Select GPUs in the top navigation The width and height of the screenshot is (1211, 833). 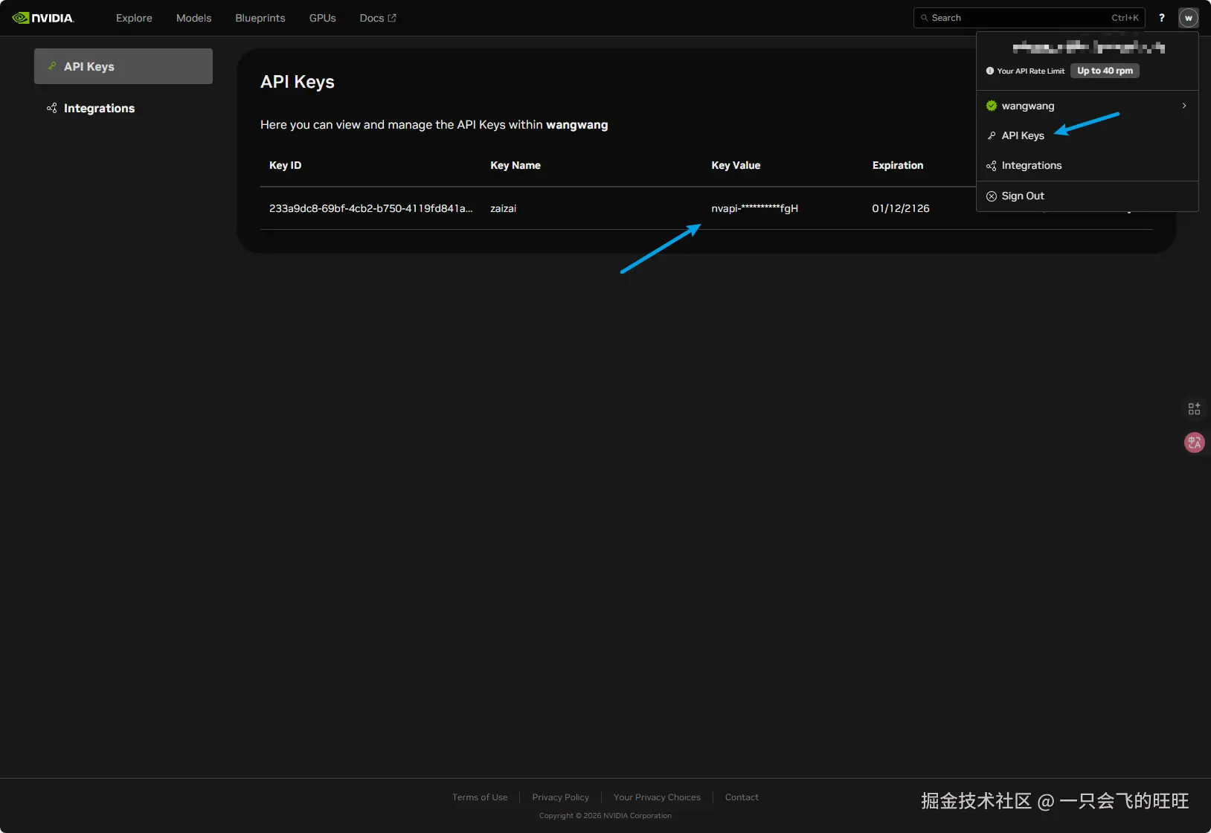323,18
